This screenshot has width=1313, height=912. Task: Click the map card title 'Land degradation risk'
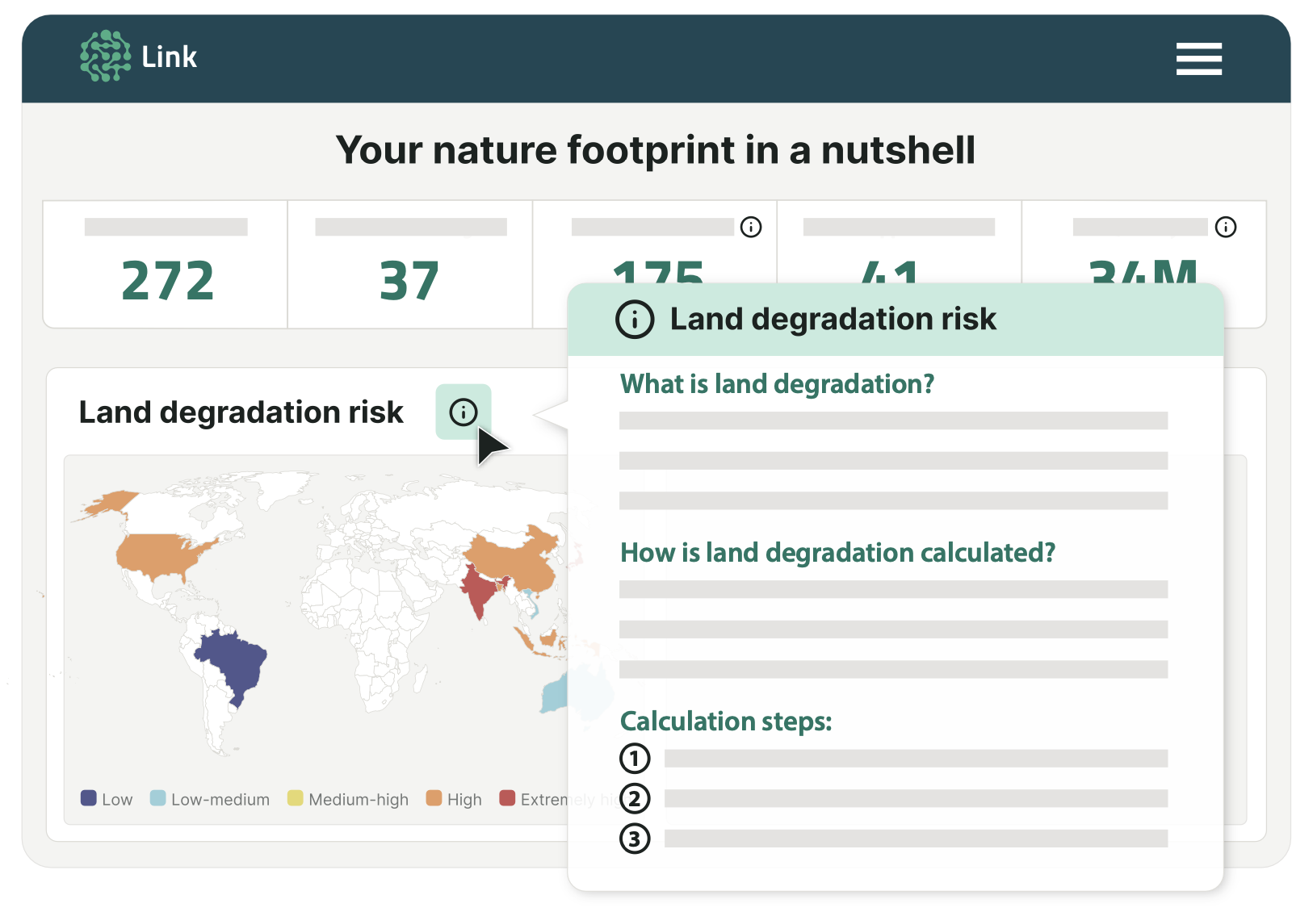tap(241, 412)
